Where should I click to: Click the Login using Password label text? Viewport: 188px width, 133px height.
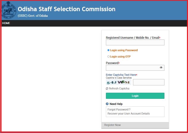[x=124, y=50]
